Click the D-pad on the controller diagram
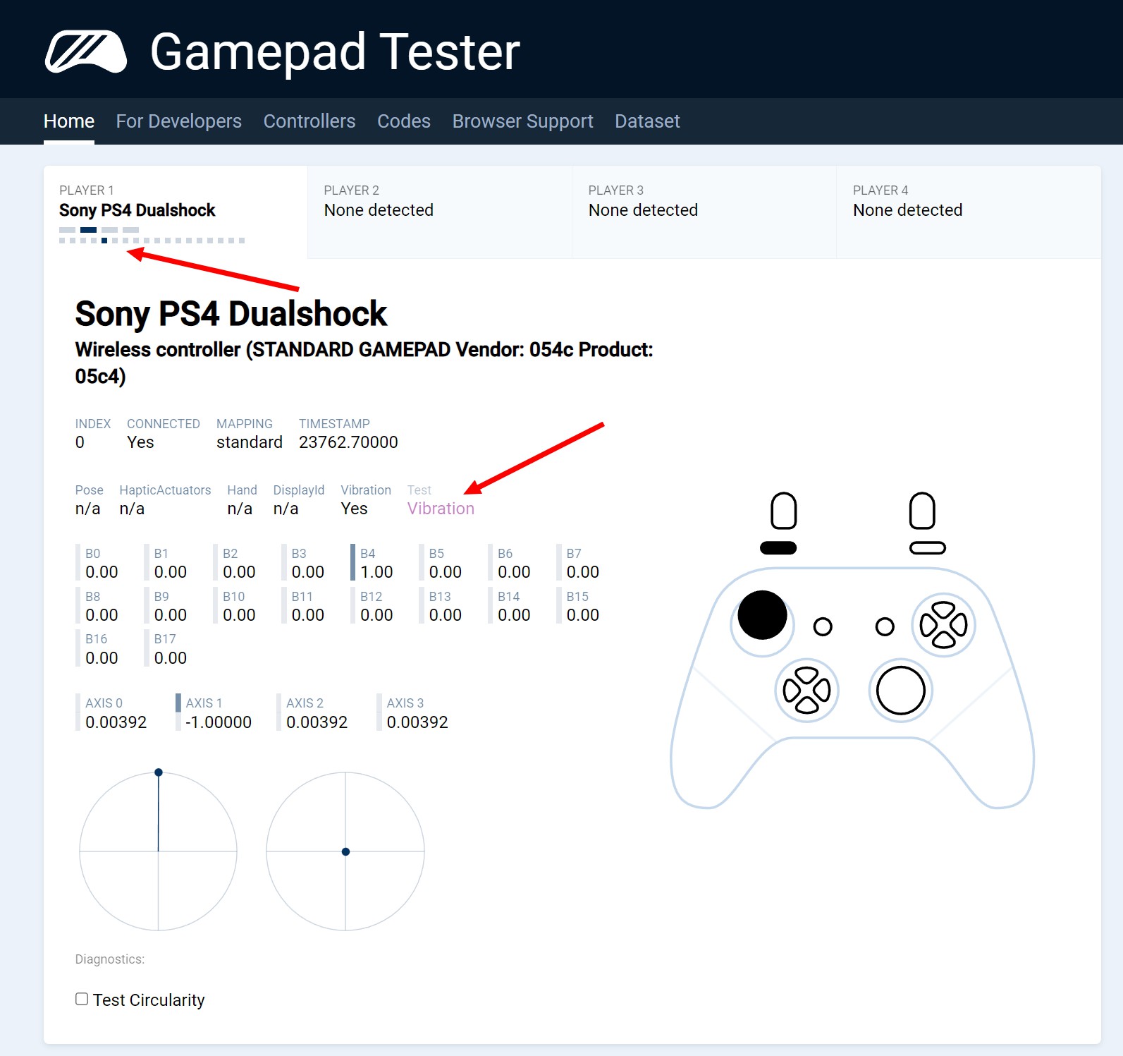Screen dimensions: 1123x1056 (x=806, y=690)
